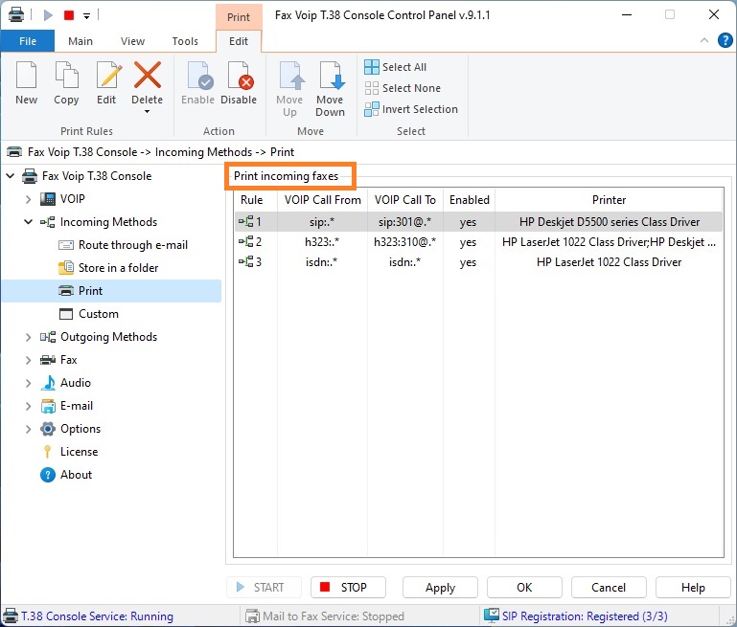Image resolution: width=737 pixels, height=627 pixels.
Task: Expand the Options tree node
Action: [x=28, y=429]
